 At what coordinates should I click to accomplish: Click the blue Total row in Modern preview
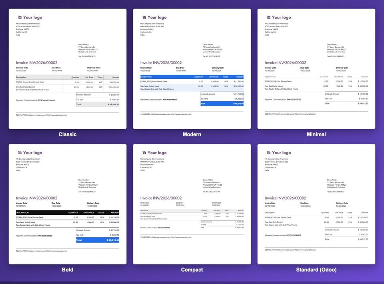[x=222, y=104]
